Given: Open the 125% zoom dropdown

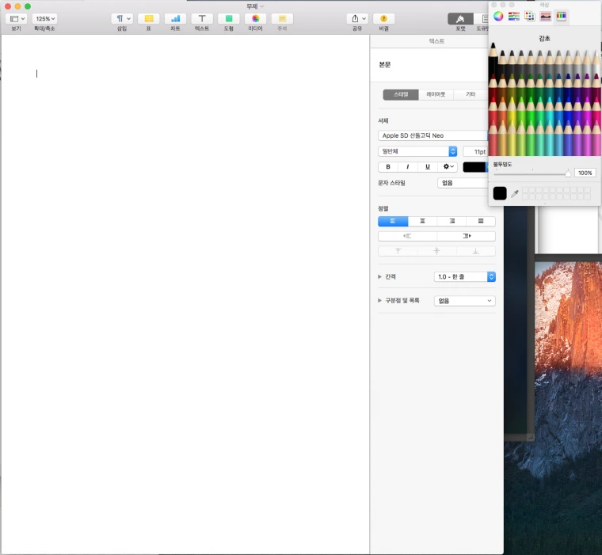Looking at the screenshot, I should click(44, 18).
